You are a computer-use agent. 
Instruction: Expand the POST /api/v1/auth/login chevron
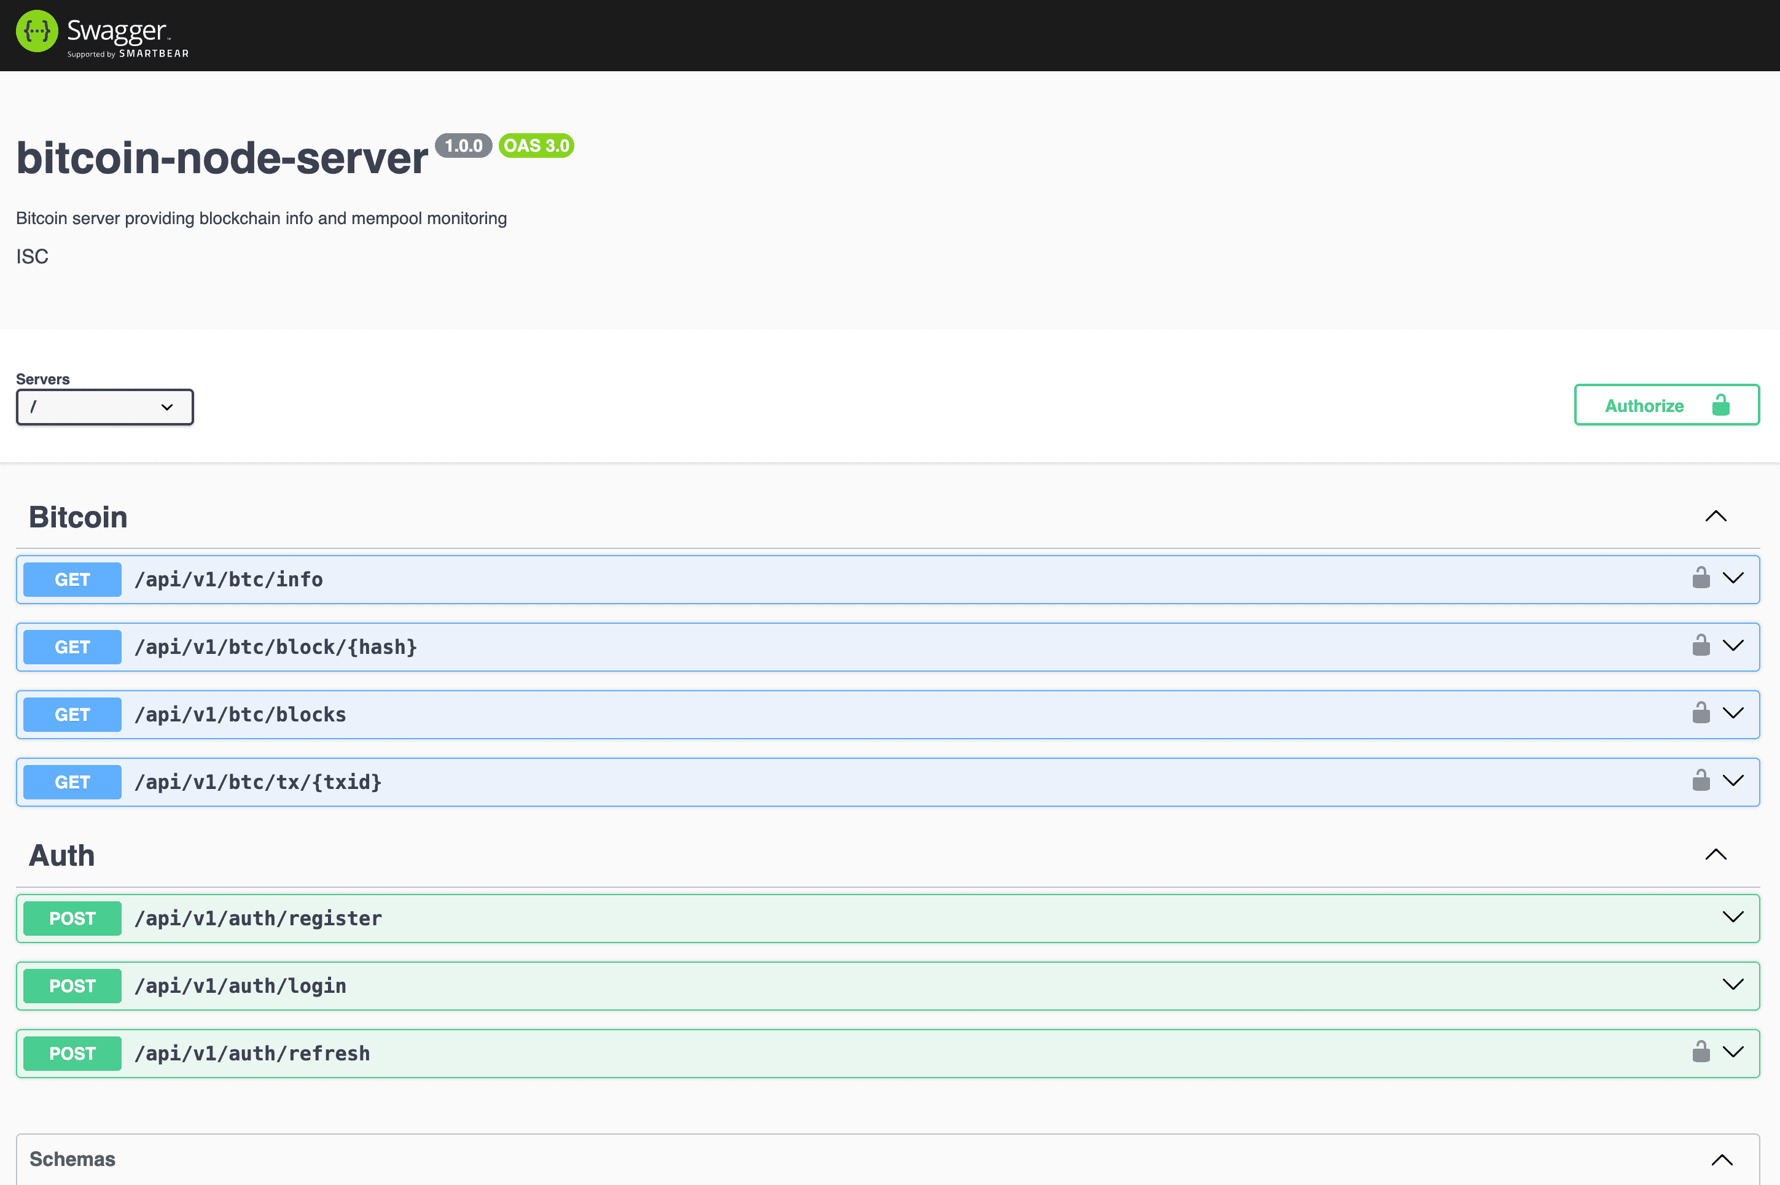(1732, 985)
